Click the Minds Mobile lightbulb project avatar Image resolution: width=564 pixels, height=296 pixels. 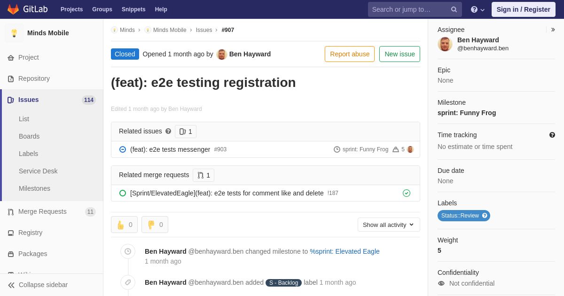14,33
